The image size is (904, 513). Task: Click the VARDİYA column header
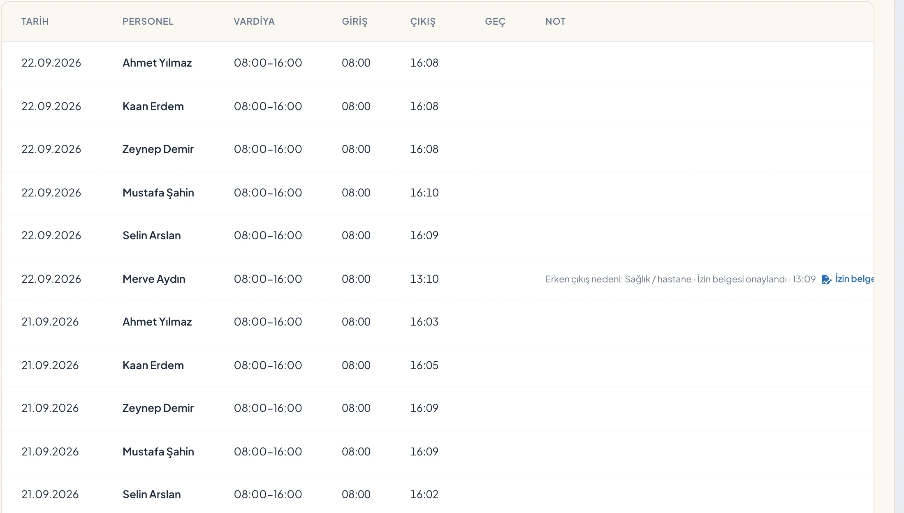(x=254, y=21)
